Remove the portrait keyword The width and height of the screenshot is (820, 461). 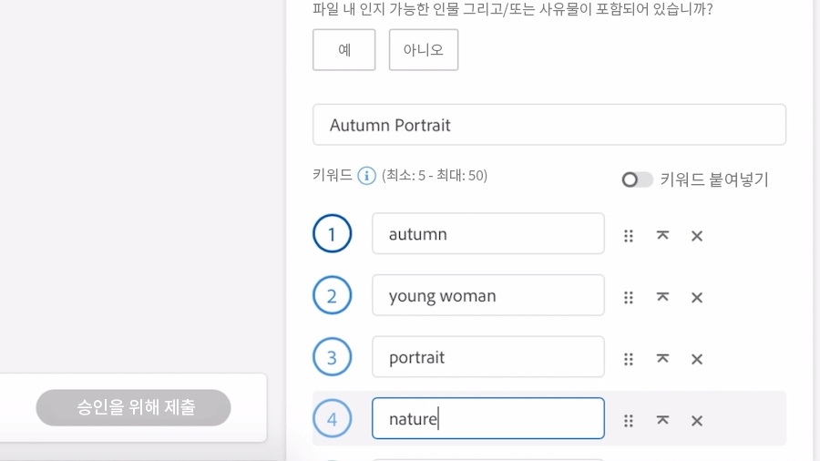[697, 360]
